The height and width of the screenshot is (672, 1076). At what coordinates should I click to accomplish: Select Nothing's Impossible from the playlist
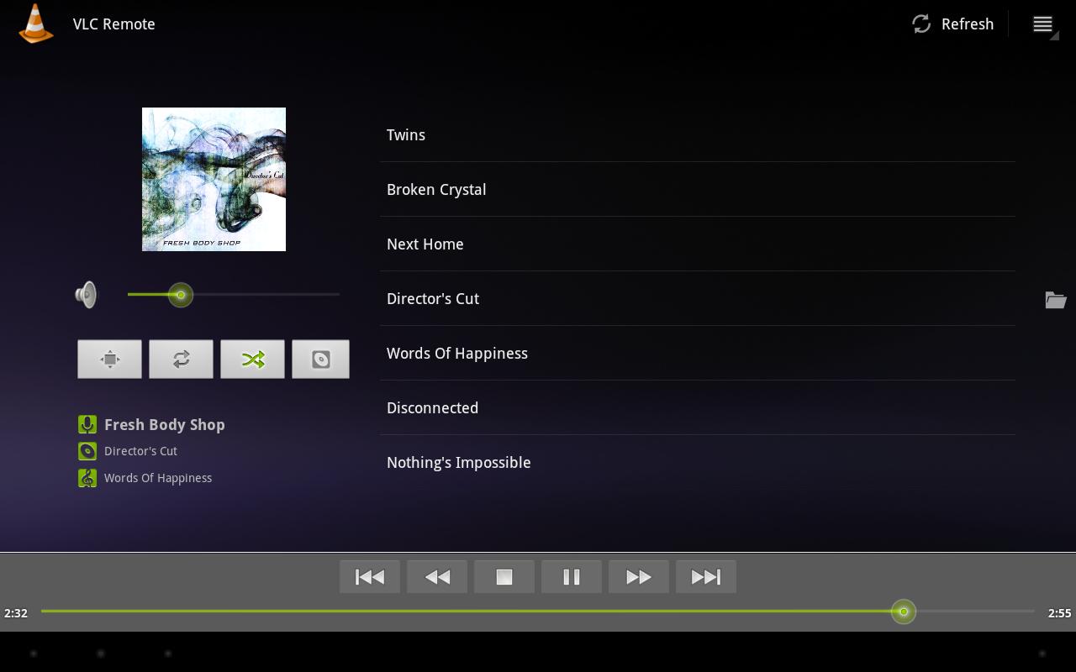point(458,462)
